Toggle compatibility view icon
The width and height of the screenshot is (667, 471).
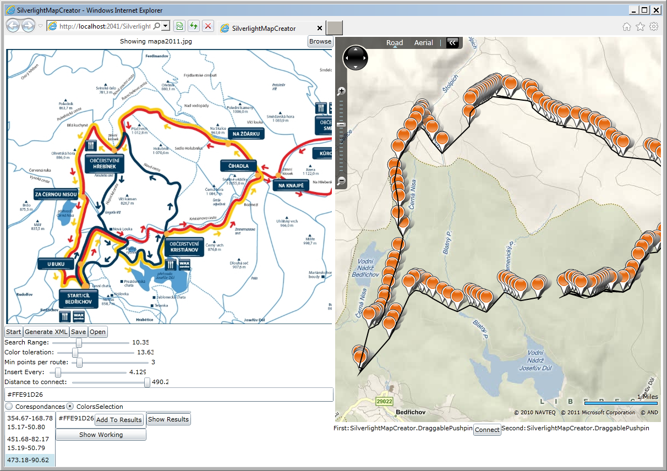(x=179, y=26)
